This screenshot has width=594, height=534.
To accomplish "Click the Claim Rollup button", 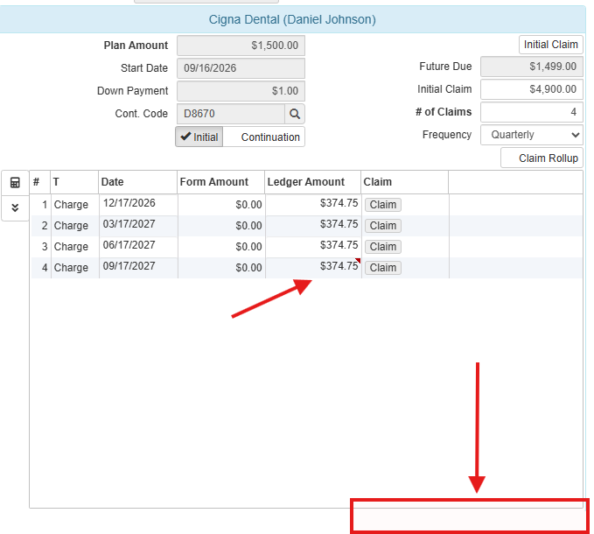I will pos(542,158).
